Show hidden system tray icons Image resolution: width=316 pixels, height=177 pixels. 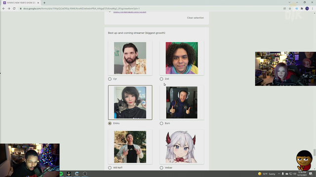[279, 174]
